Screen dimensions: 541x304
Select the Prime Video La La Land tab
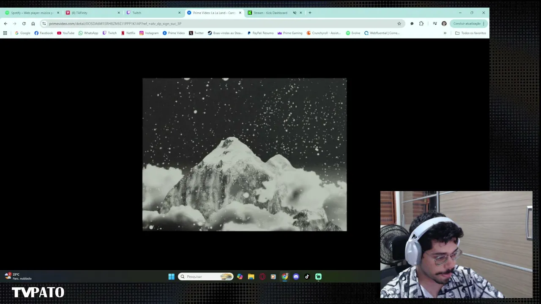(214, 13)
